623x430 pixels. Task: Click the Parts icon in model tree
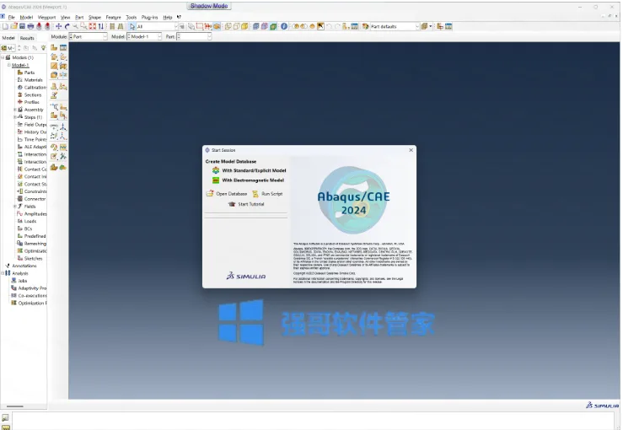tap(20, 73)
